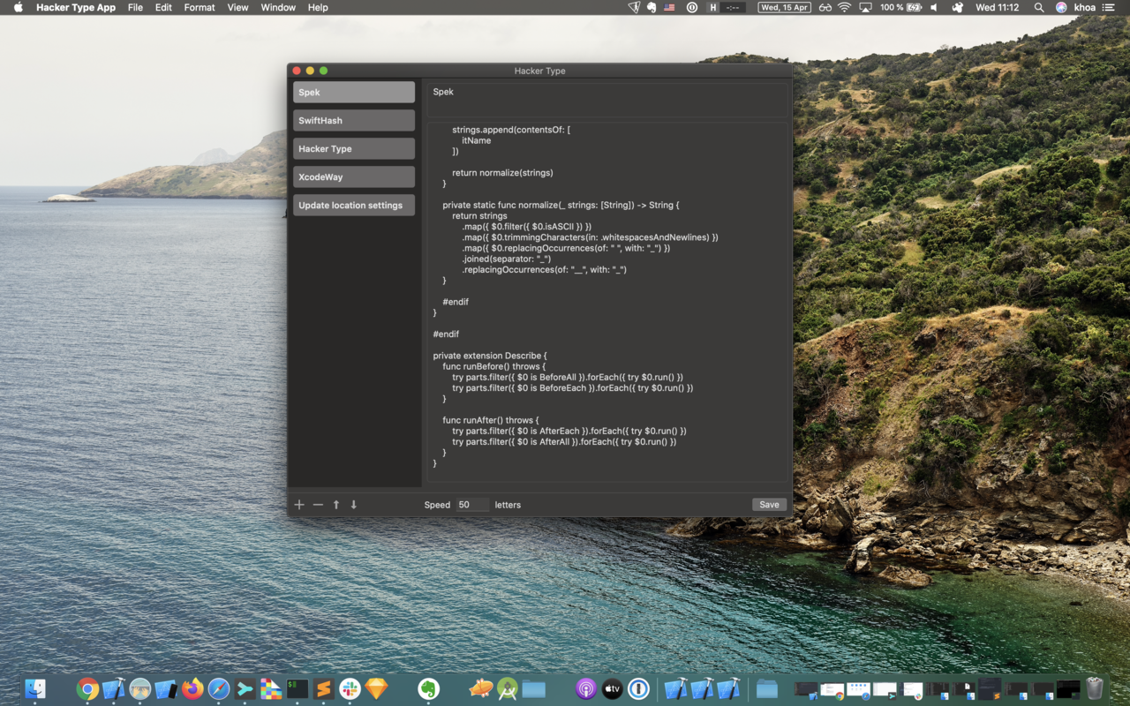Click the Speed input field showing 50
The width and height of the screenshot is (1130, 706).
pyautogui.click(x=472, y=505)
